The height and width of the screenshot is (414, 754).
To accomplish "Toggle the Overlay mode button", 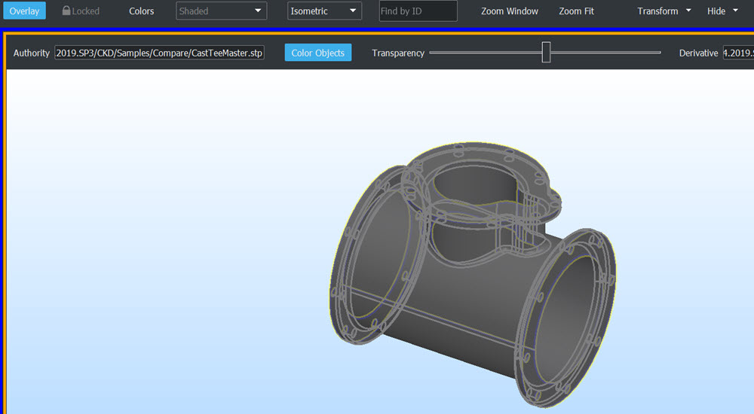I will click(x=24, y=11).
